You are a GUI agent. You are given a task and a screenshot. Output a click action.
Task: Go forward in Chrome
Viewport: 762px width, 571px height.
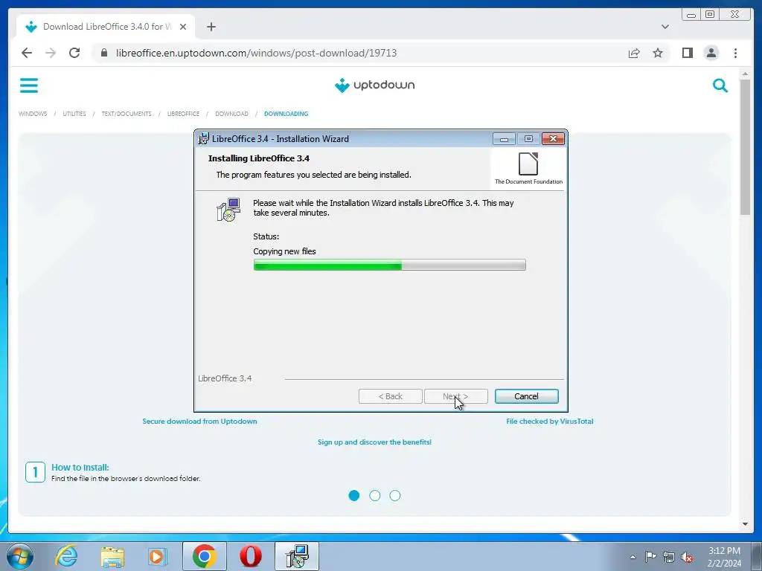click(51, 53)
